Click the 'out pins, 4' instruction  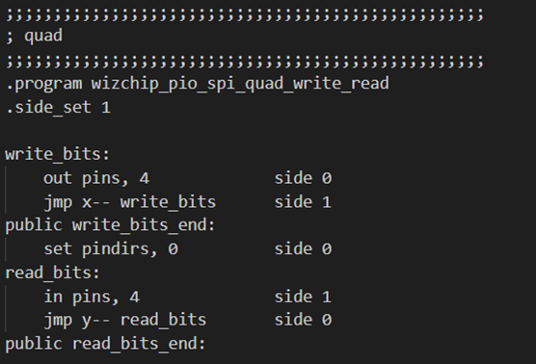coord(96,178)
